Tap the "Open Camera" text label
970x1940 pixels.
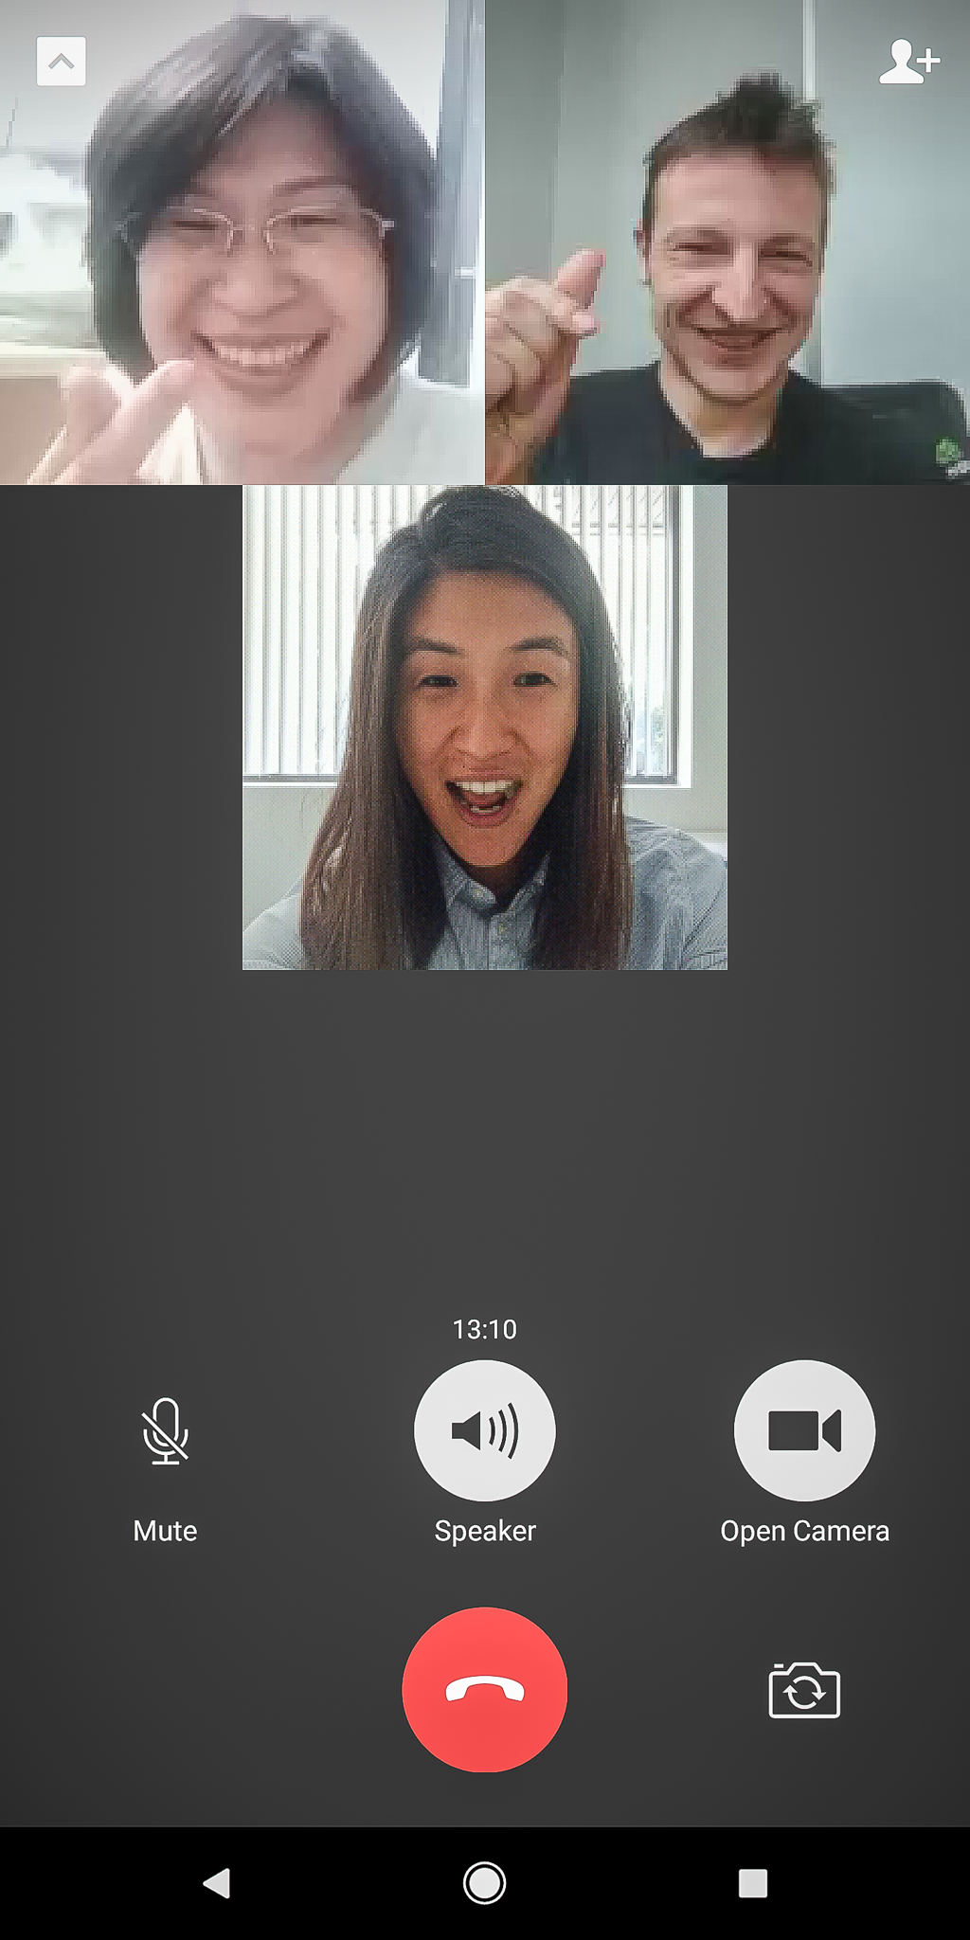(804, 1532)
